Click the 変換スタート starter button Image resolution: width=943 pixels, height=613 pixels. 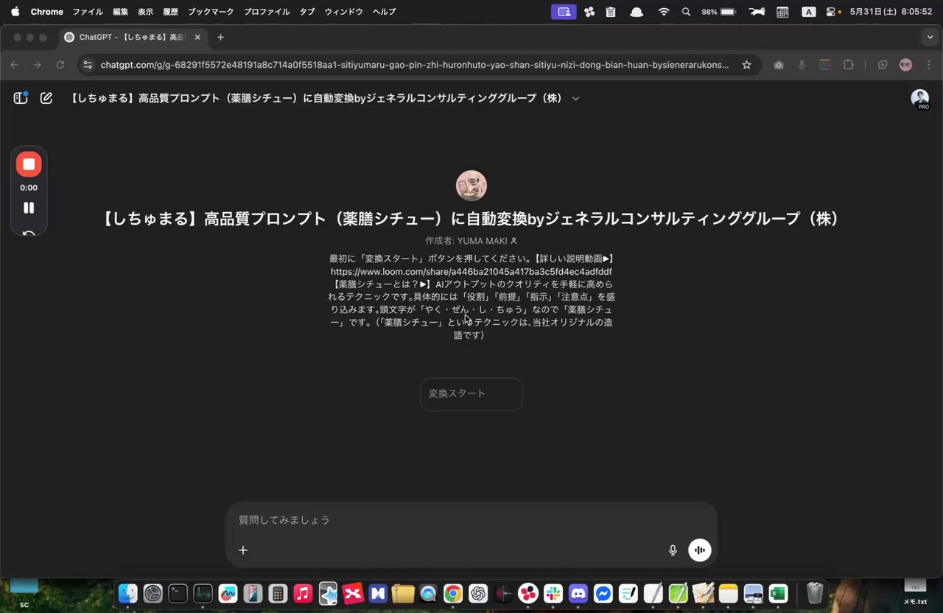click(x=471, y=394)
